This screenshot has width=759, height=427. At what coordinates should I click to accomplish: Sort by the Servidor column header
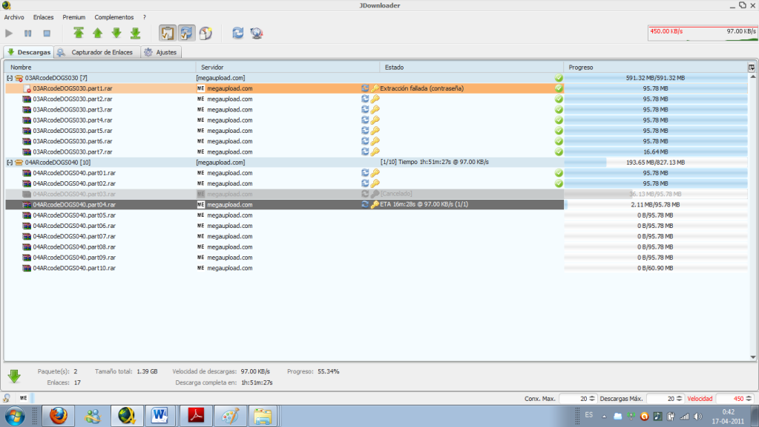288,68
